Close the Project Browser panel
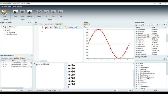 tap(32, 22)
